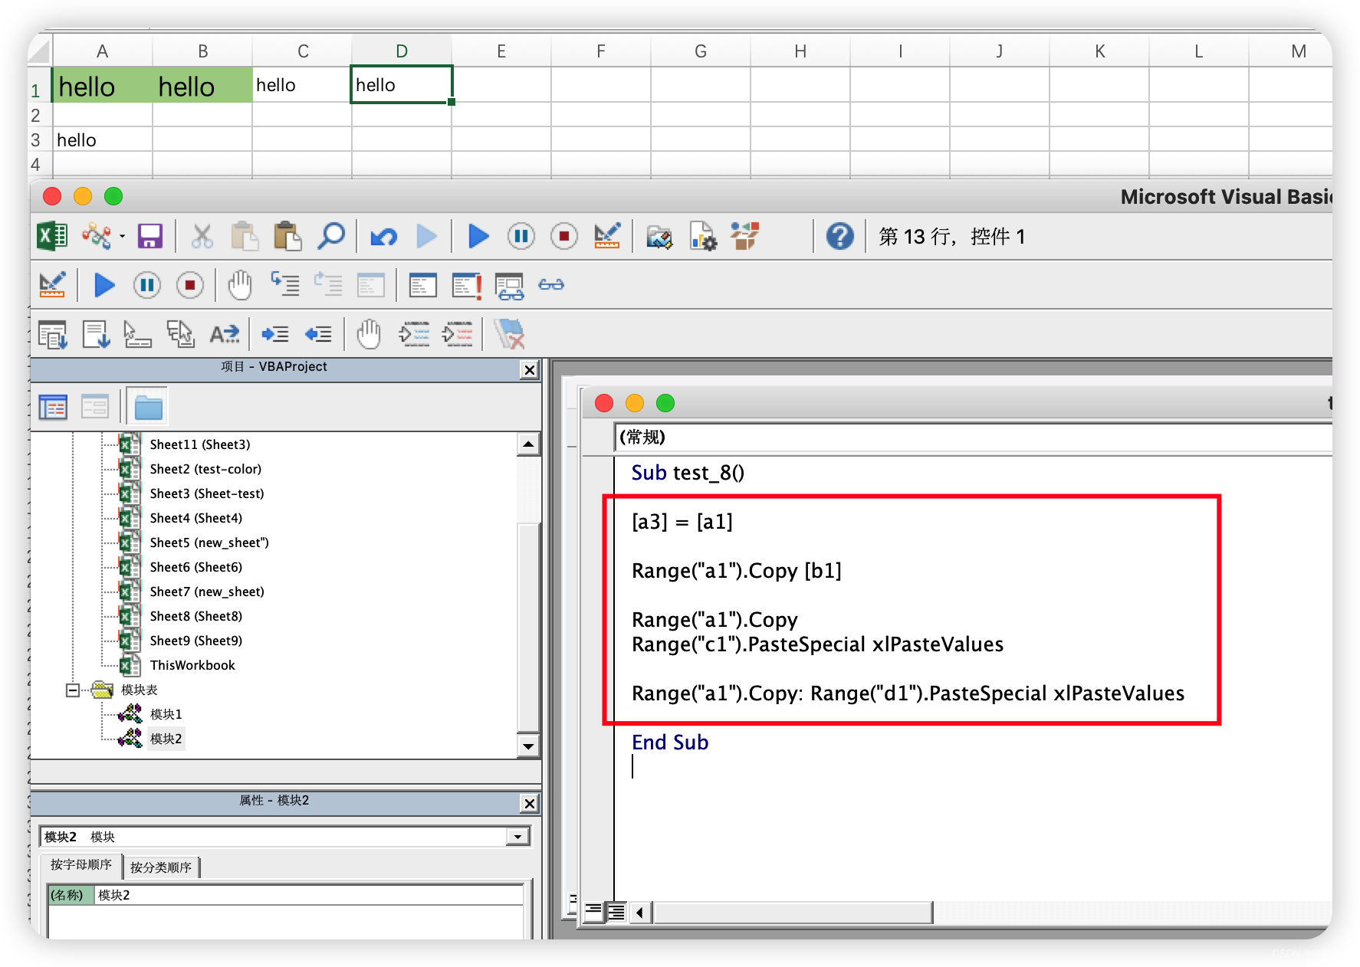This screenshot has height=967, width=1360.
Task: Click Break in the debug toolbar
Action: (147, 286)
